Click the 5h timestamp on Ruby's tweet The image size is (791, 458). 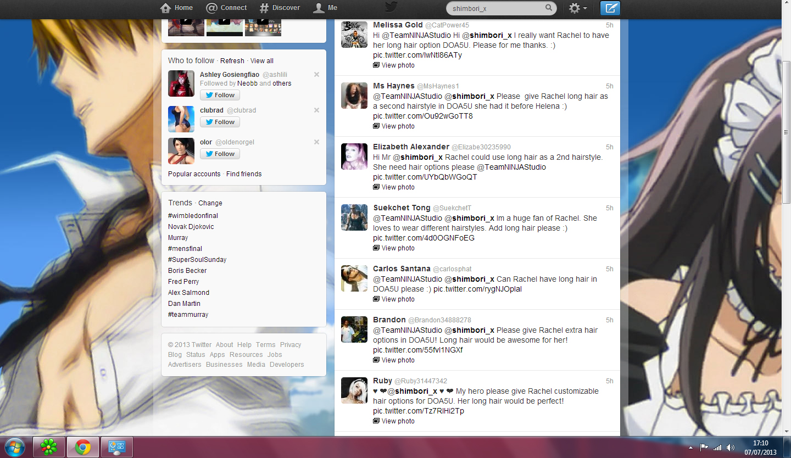[x=610, y=381]
